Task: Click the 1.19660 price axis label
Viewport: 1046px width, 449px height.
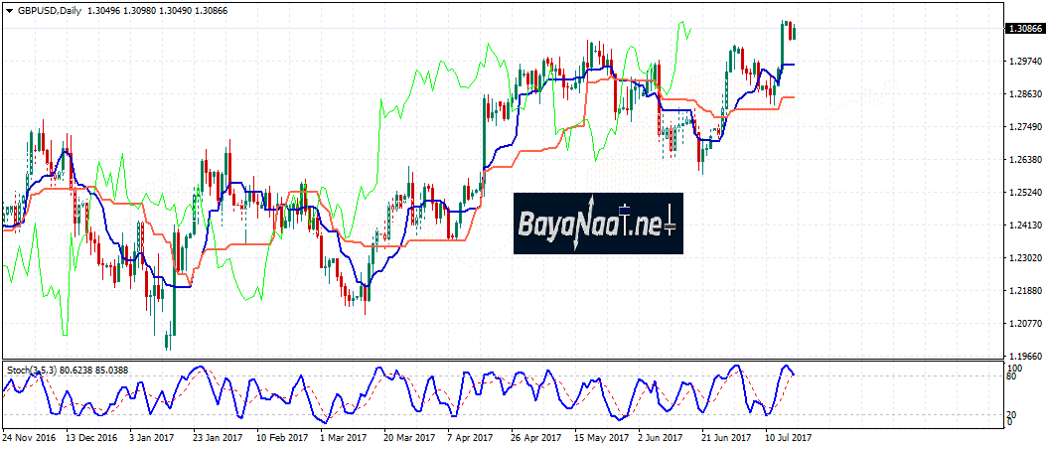Action: coord(1022,356)
